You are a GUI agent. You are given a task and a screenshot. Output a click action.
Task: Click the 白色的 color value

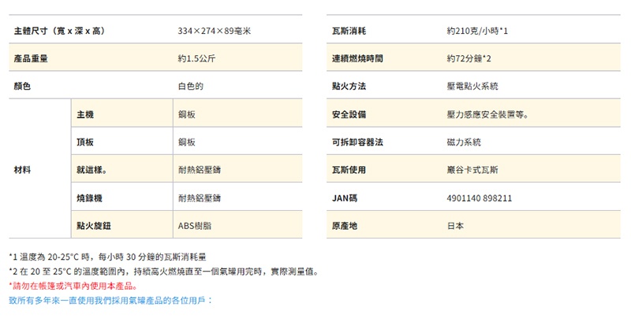pyautogui.click(x=192, y=87)
